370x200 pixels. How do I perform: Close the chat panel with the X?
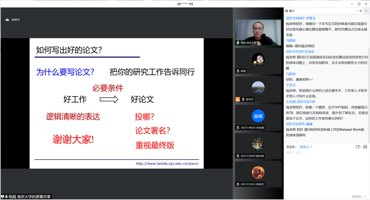click(x=361, y=11)
